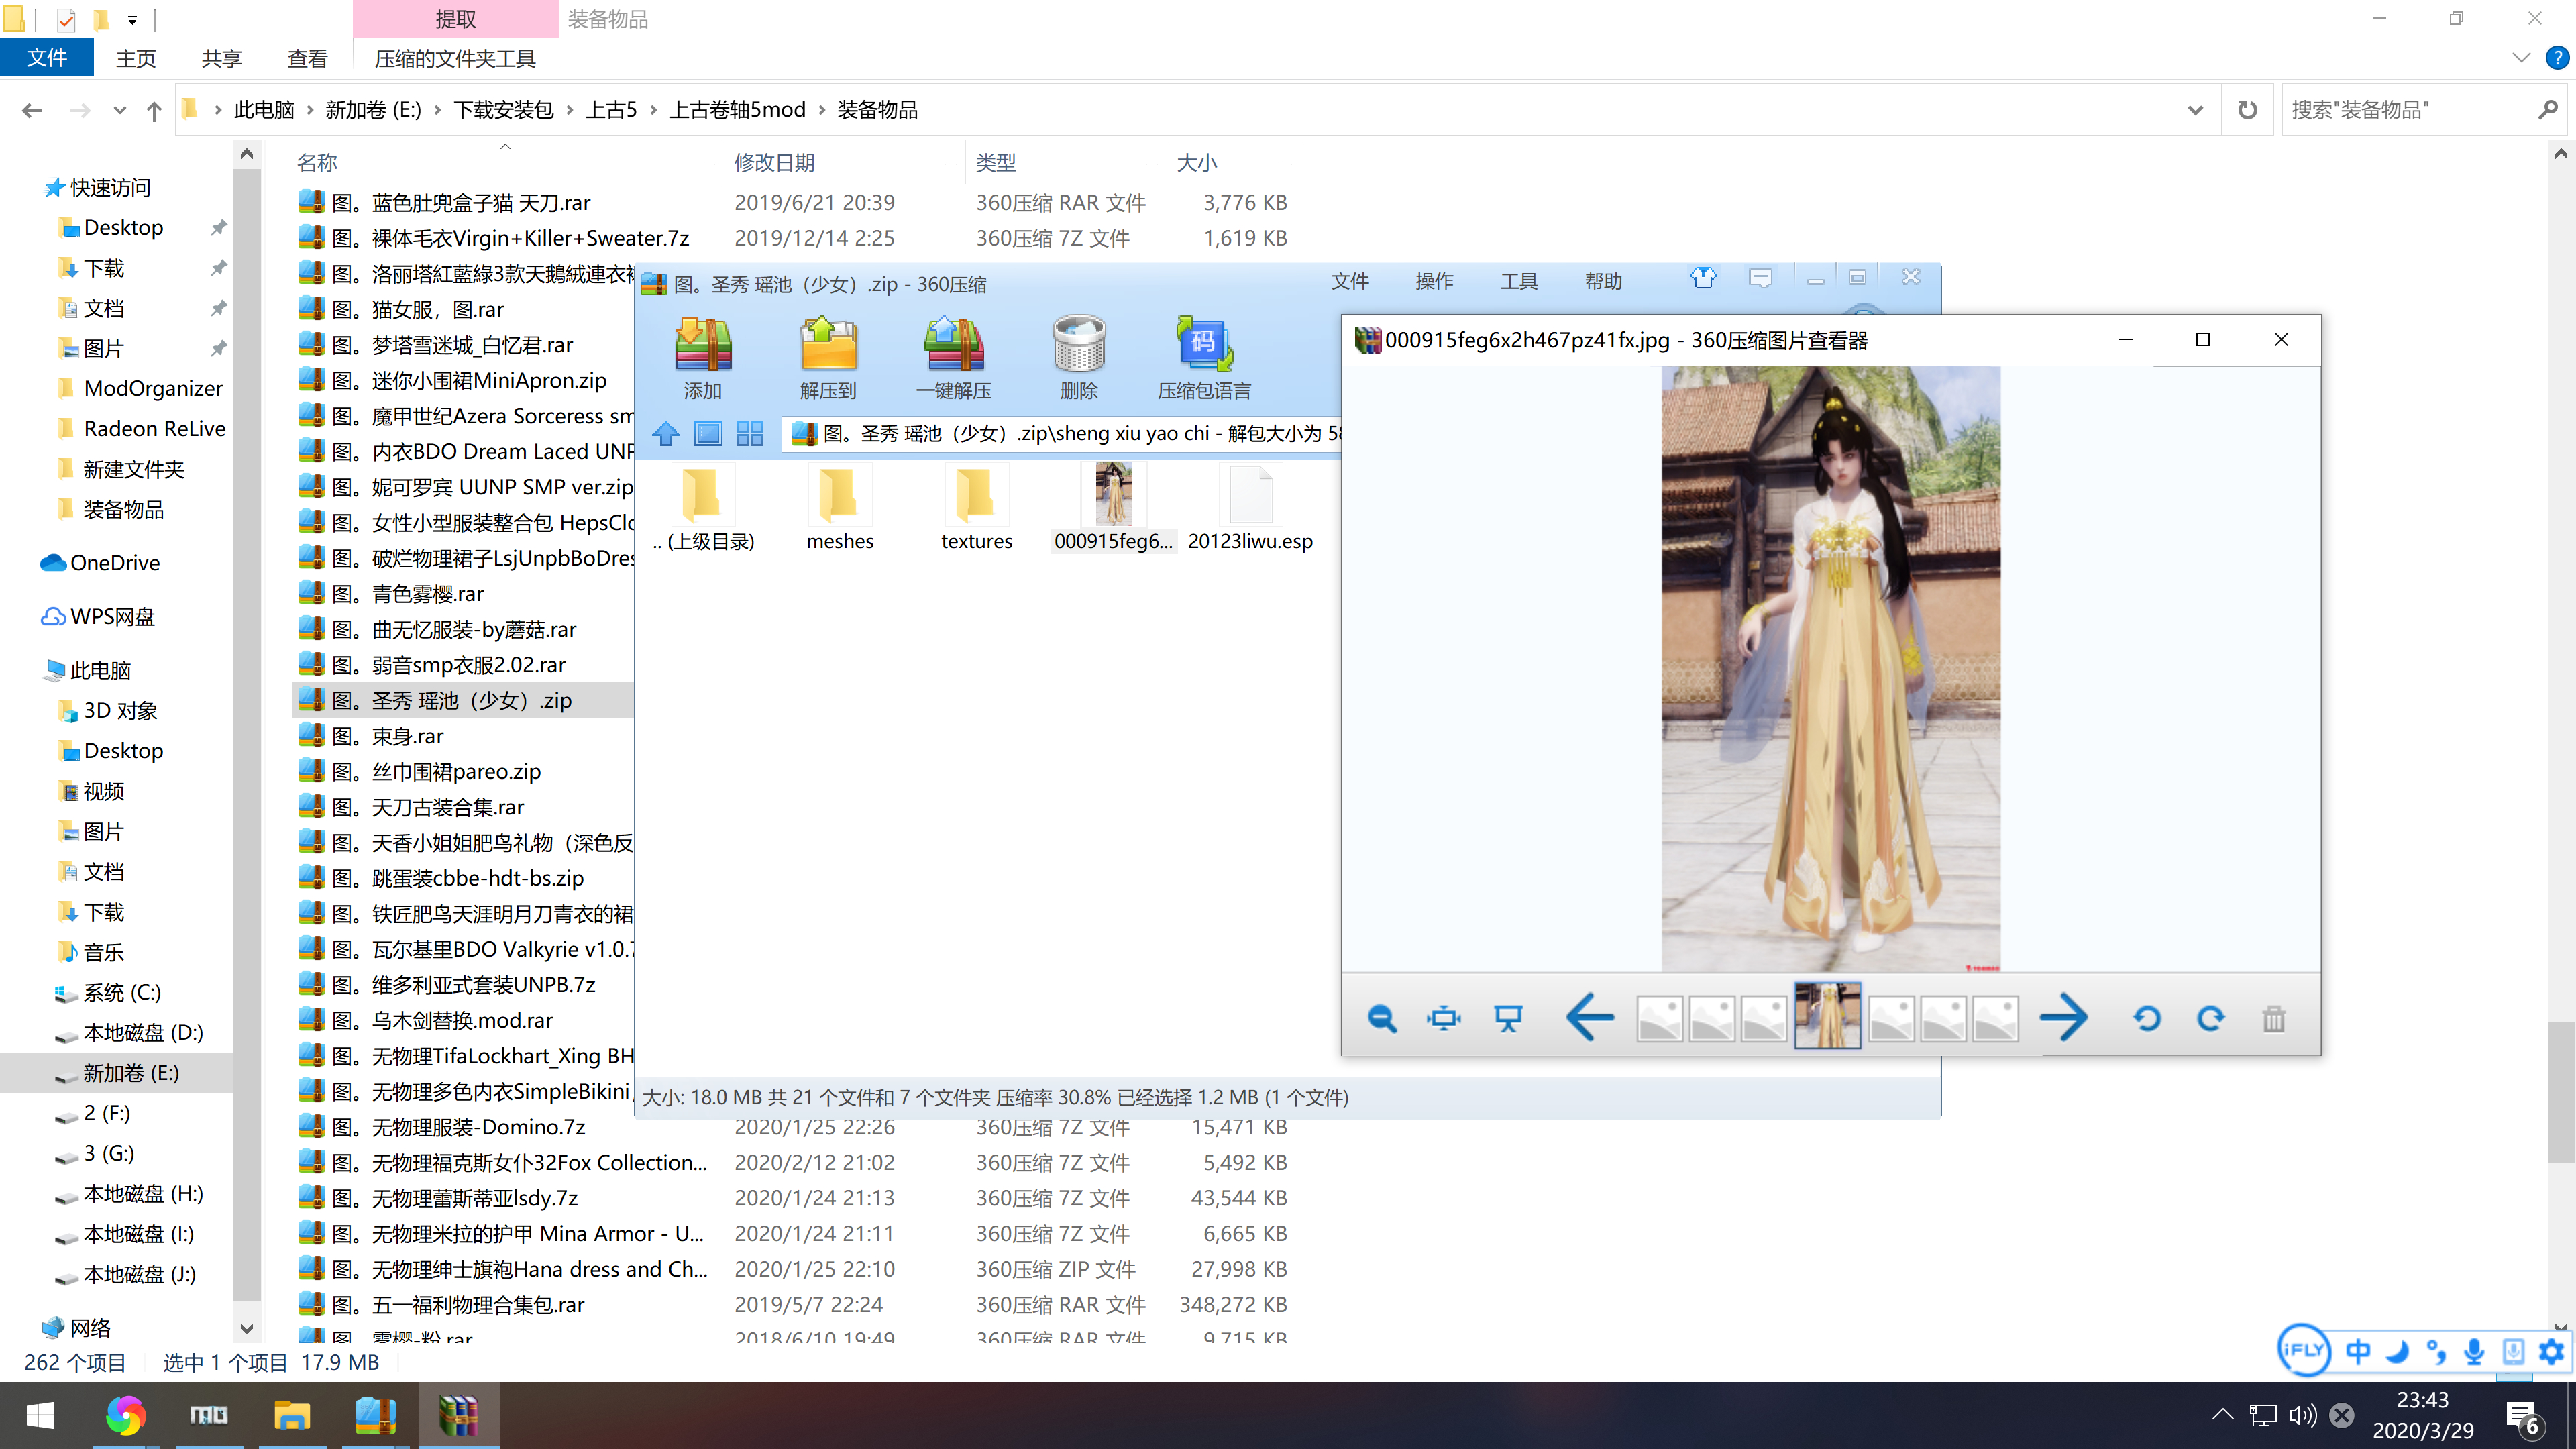
Task: Open recent locations dropdown arrow in Explorer
Action: 119,110
